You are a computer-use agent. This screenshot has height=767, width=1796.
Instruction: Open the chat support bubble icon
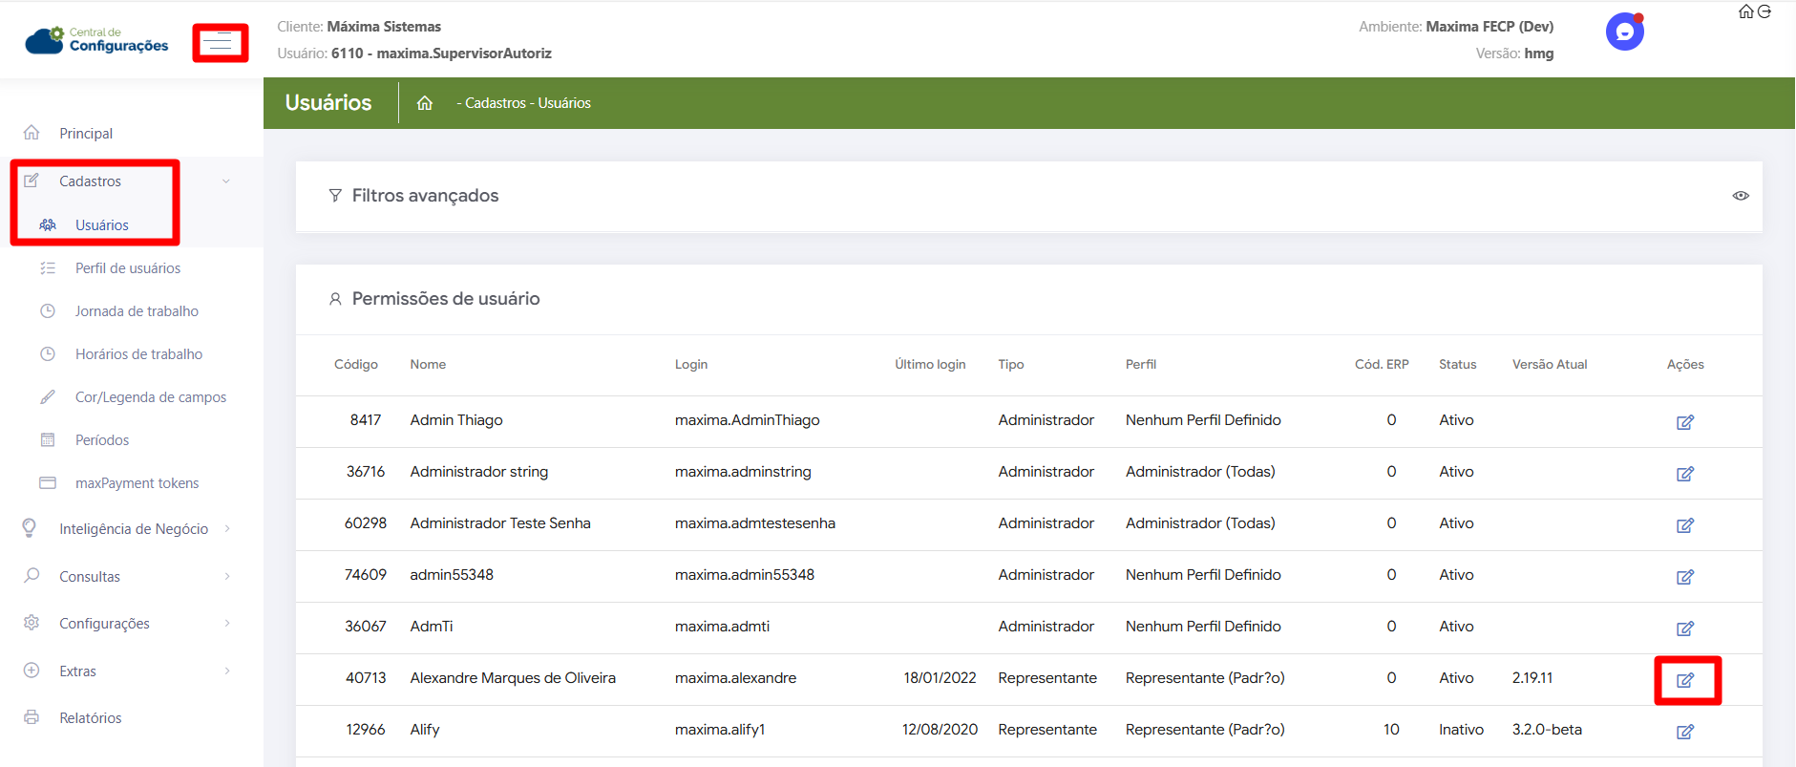tap(1624, 32)
